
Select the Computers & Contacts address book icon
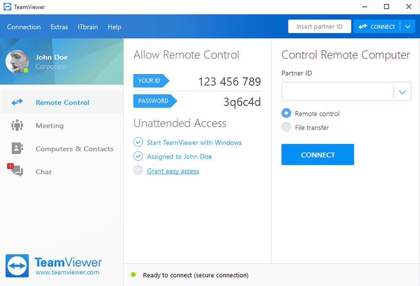tap(17, 148)
